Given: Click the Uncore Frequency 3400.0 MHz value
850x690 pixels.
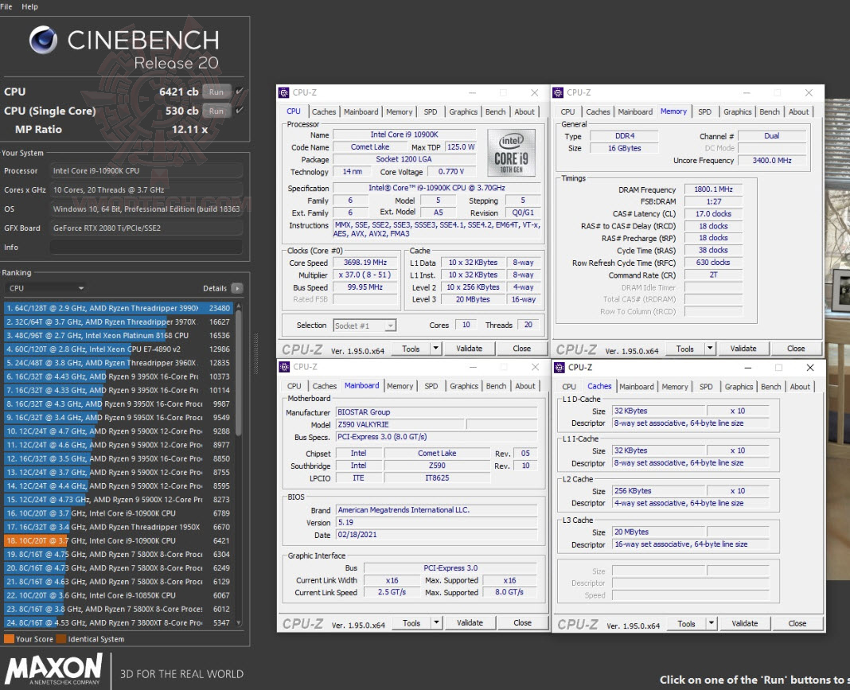Looking at the screenshot, I should point(772,161).
